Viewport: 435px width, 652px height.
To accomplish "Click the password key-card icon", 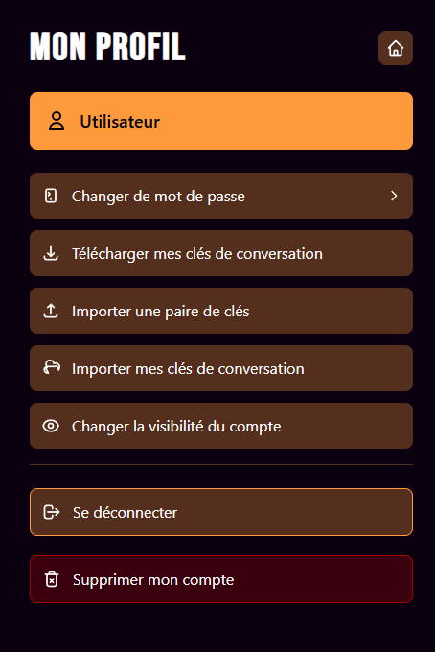I will (51, 196).
